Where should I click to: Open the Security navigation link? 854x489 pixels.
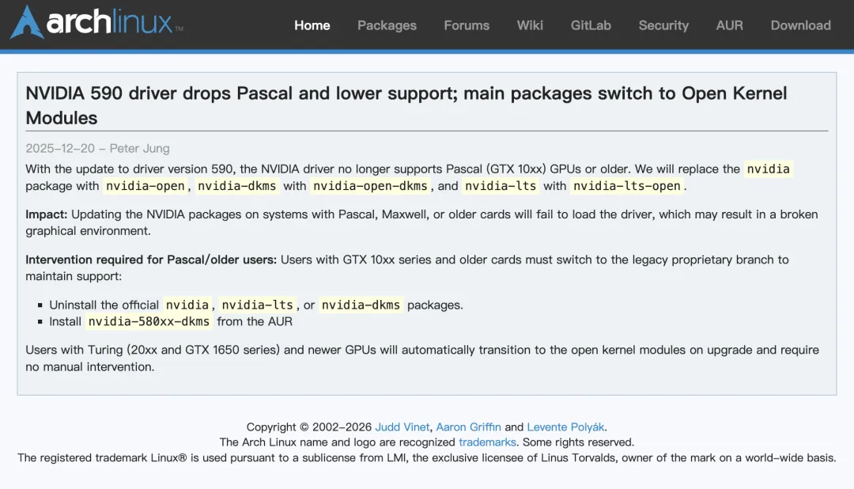pyautogui.click(x=663, y=25)
